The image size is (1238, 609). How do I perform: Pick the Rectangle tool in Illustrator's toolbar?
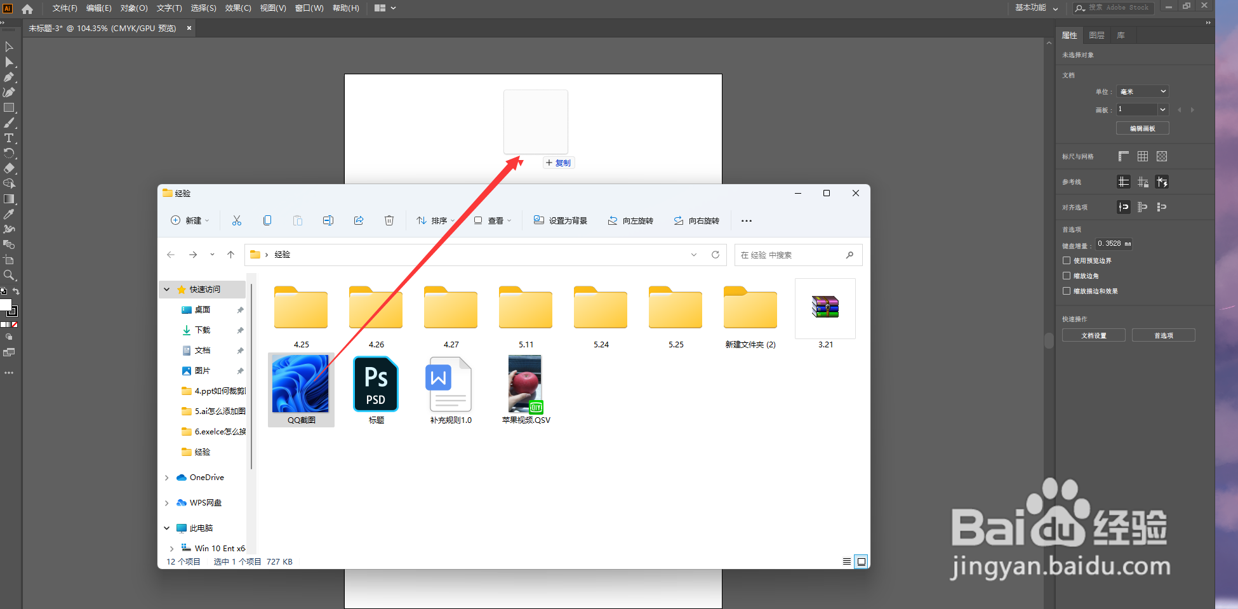click(x=9, y=107)
